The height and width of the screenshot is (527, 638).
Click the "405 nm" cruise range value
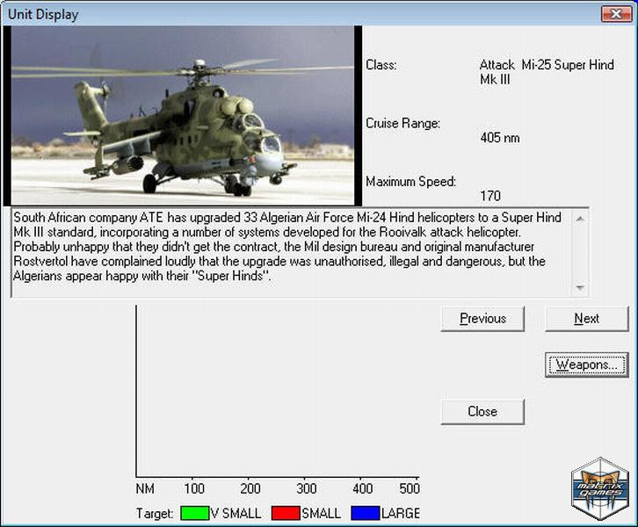pos(500,138)
